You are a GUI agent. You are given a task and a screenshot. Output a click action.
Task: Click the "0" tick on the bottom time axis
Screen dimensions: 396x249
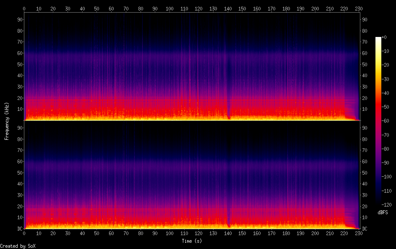coord(24,233)
